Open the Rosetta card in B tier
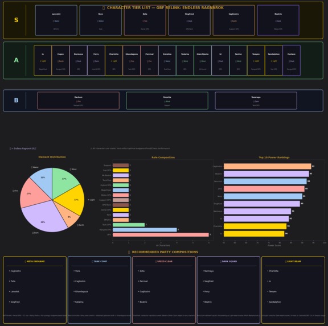Image resolution: width=328 pixels, height=326 pixels. (167, 101)
